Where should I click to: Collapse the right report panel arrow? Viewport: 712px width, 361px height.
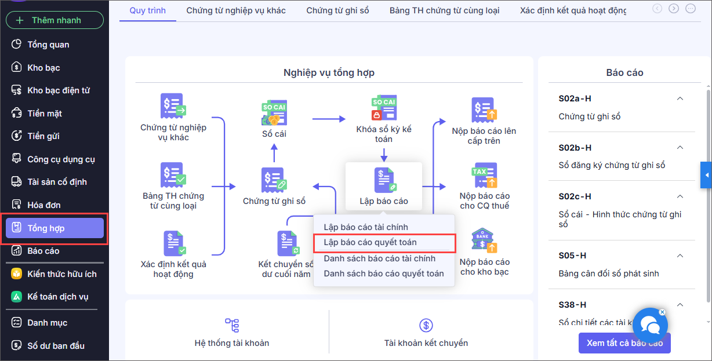point(706,175)
